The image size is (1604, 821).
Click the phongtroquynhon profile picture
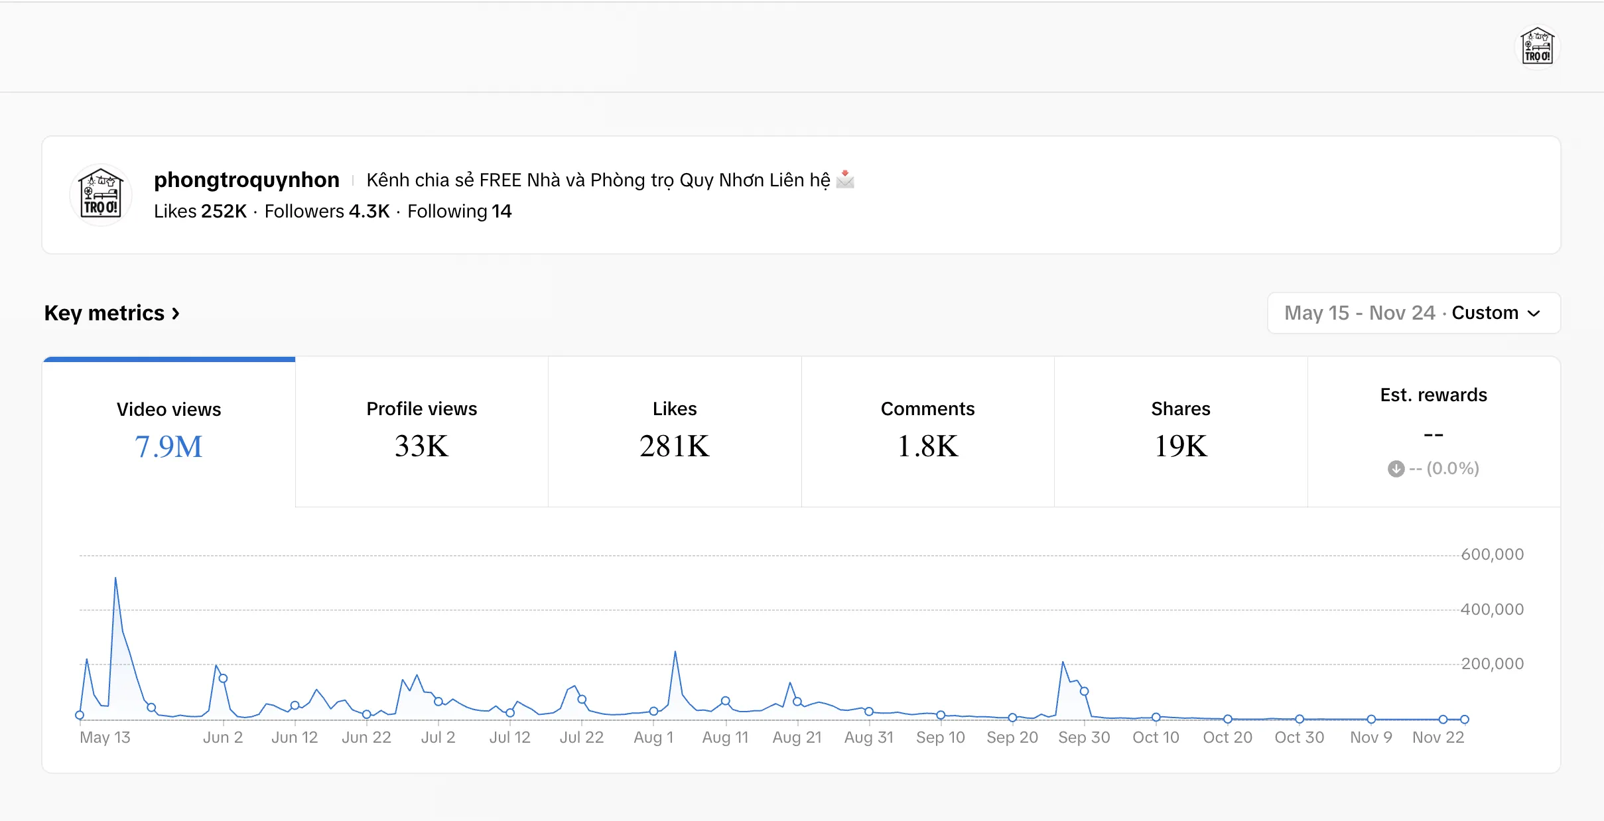[101, 195]
